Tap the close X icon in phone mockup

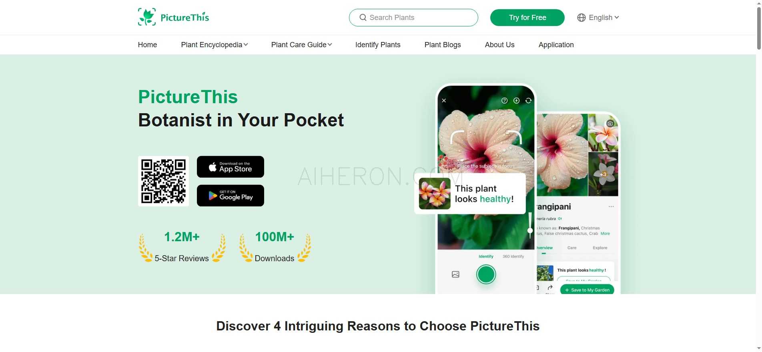(444, 100)
